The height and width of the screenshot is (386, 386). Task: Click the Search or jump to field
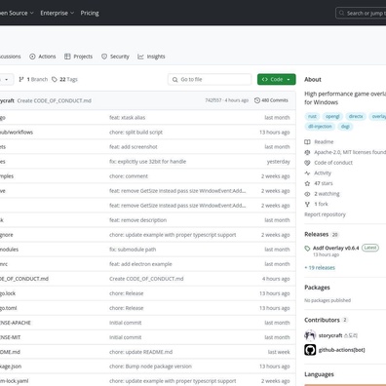[361, 13]
